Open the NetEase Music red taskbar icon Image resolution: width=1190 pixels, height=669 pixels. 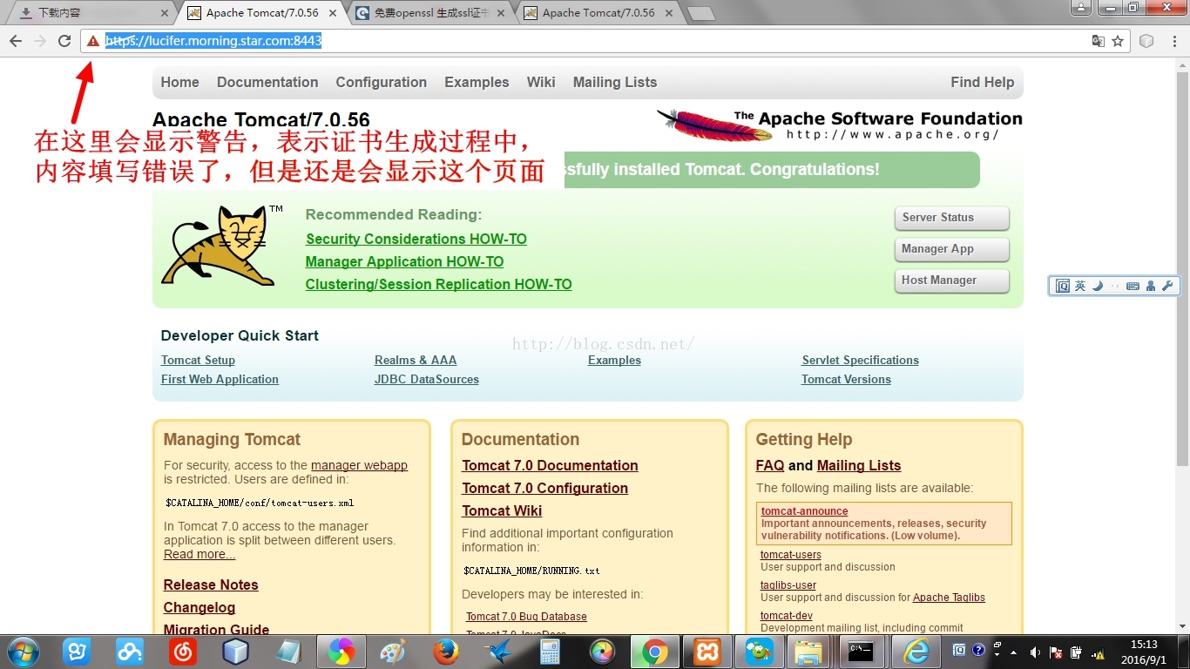183,652
